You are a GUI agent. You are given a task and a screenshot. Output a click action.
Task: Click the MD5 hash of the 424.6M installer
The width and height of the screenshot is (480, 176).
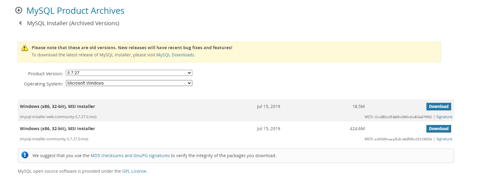point(403,139)
